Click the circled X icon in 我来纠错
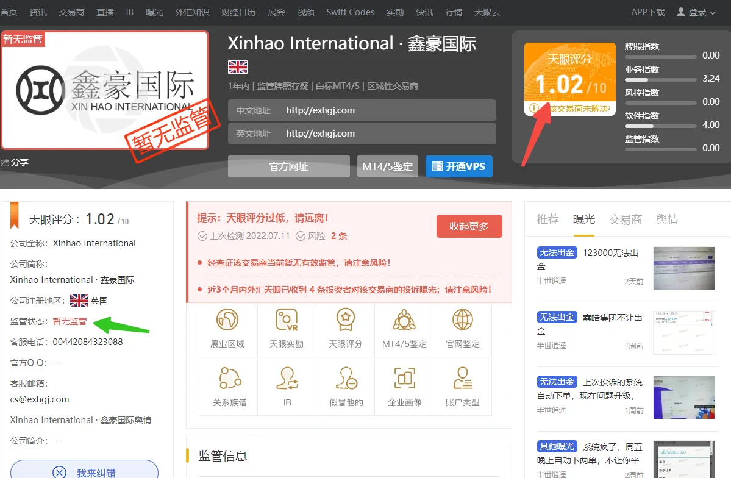This screenshot has height=478, width=731. [59, 473]
